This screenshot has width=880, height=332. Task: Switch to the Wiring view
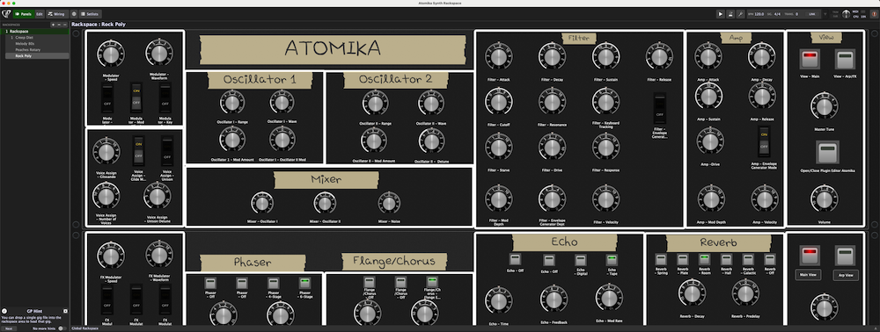56,13
